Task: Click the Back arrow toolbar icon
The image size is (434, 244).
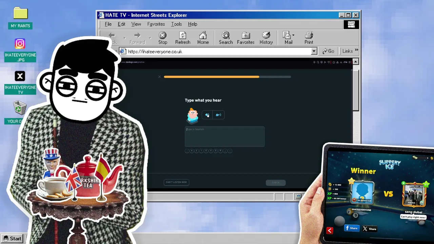Action: [112, 35]
